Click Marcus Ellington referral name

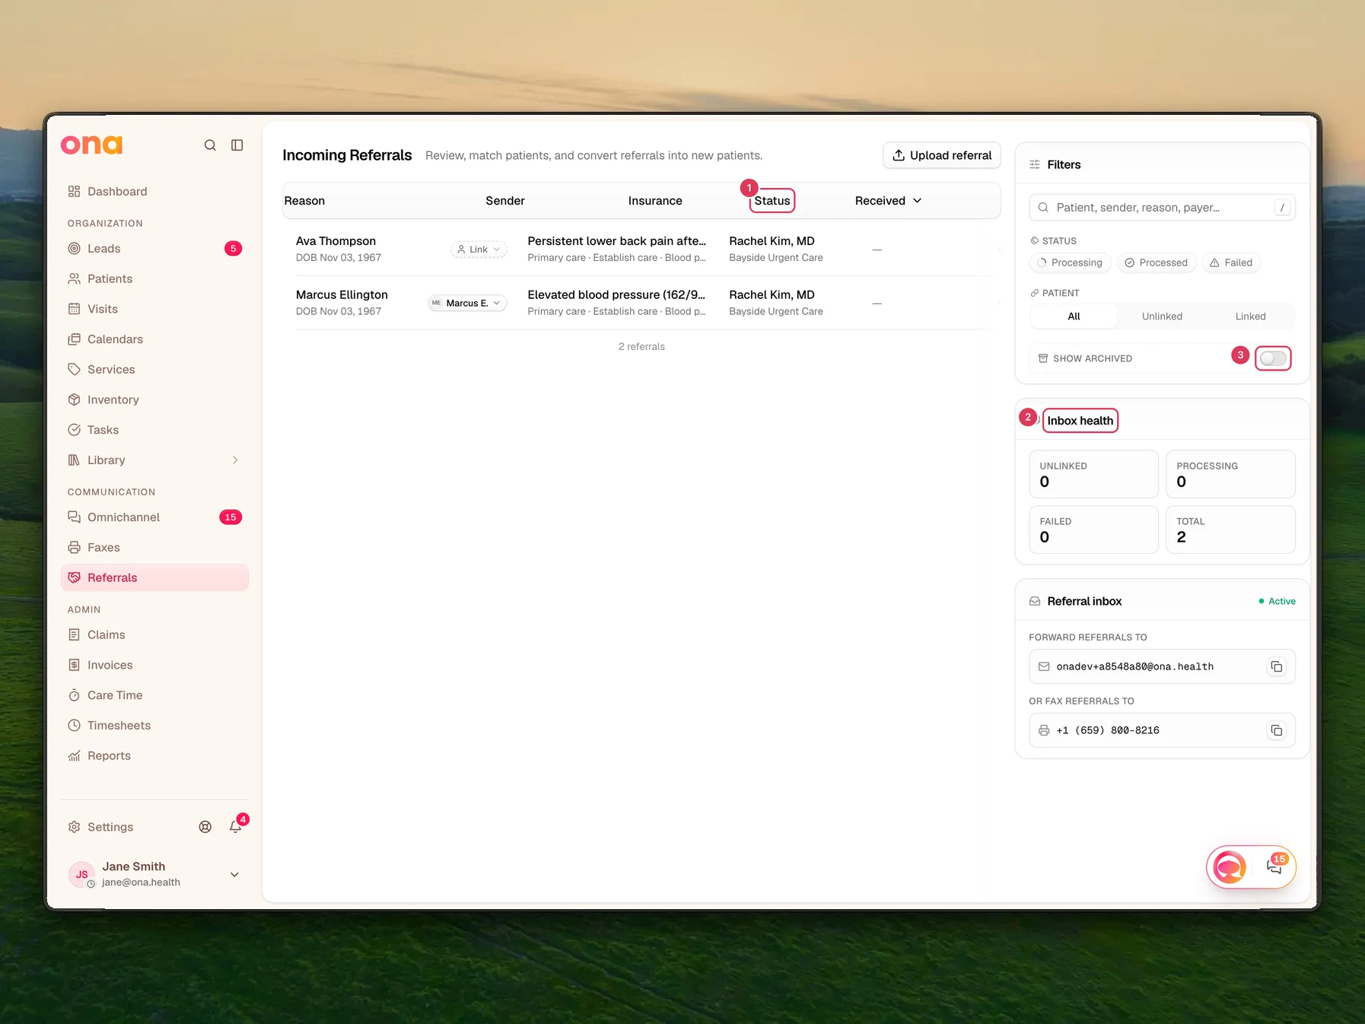pos(342,295)
